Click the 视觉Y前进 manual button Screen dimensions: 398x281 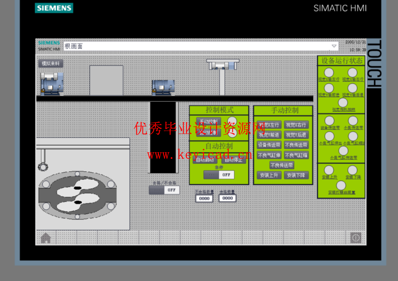point(269,135)
